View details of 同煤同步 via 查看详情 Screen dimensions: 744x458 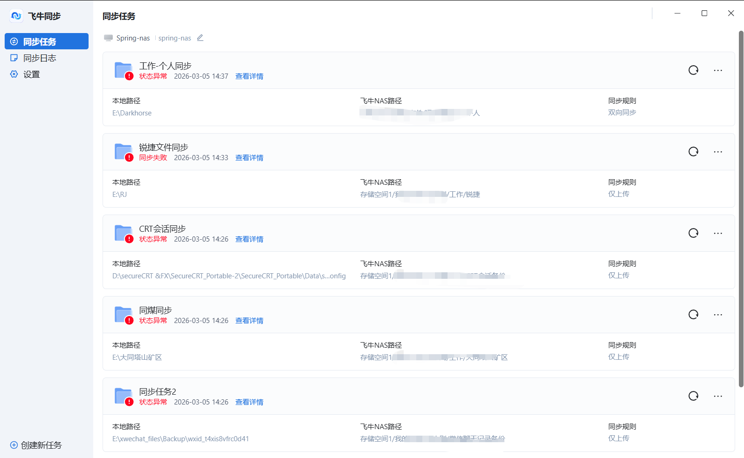249,321
